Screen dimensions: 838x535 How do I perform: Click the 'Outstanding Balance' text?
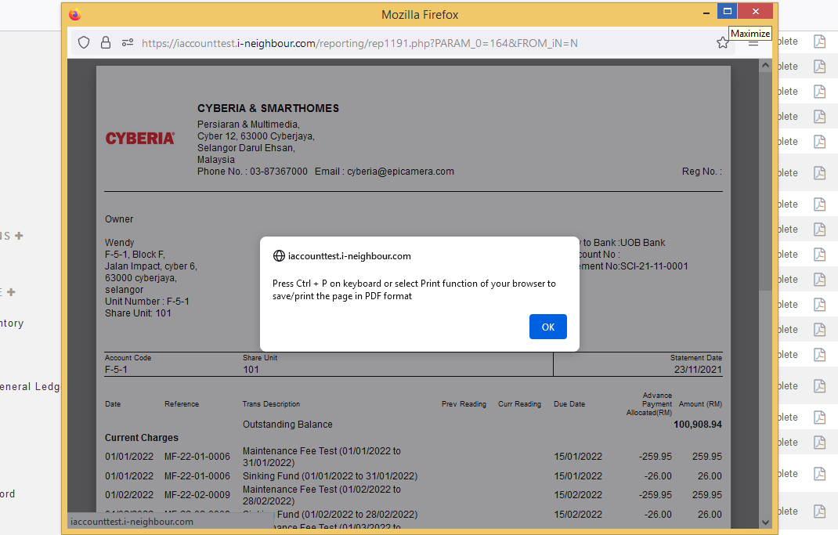click(x=287, y=425)
